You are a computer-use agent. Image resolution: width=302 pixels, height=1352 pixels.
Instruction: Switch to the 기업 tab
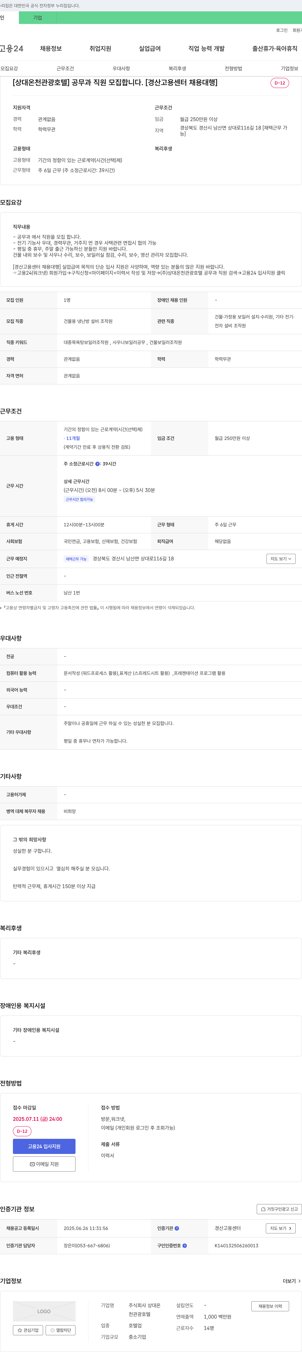click(x=38, y=18)
